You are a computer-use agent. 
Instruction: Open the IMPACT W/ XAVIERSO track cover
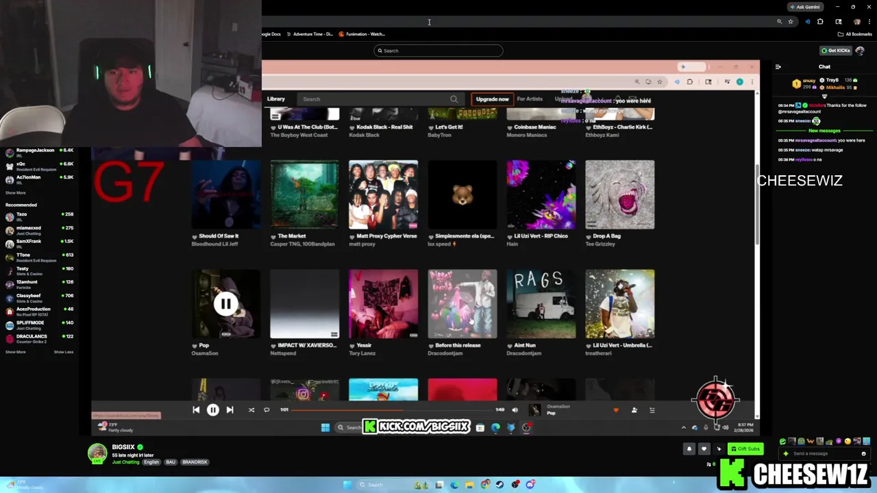click(304, 304)
